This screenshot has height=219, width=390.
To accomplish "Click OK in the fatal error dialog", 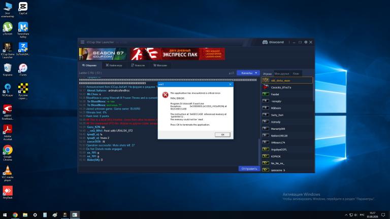I will (x=222, y=134).
